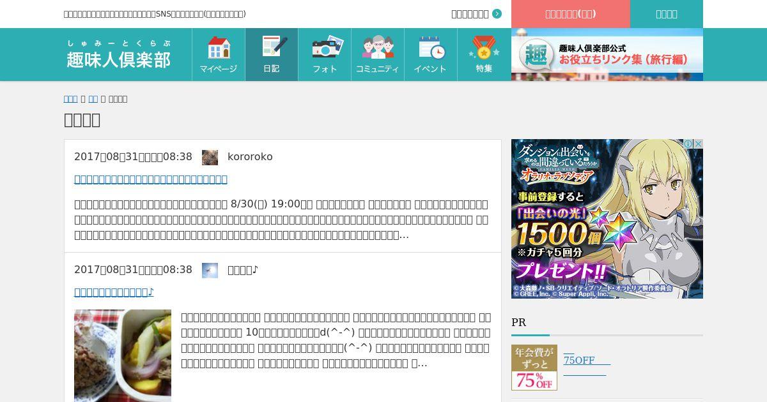Click the first breadcrumb link

[x=70, y=99]
